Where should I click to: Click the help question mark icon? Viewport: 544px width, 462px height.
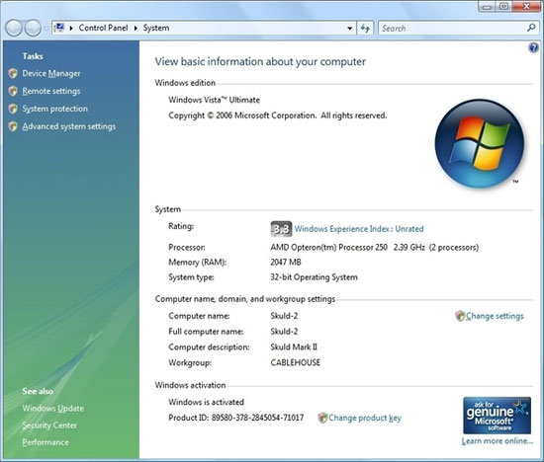533,47
